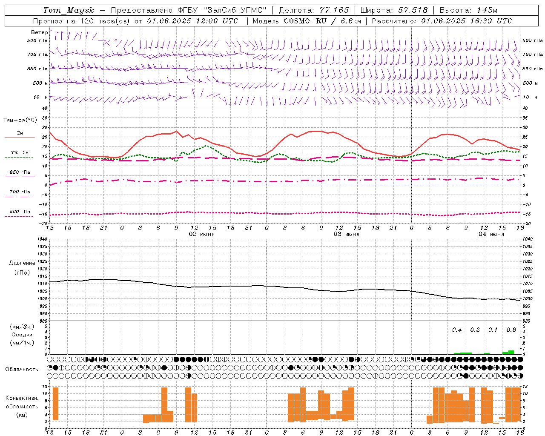
Task: Click the 0.4 precipitation total
Action: coord(457,330)
